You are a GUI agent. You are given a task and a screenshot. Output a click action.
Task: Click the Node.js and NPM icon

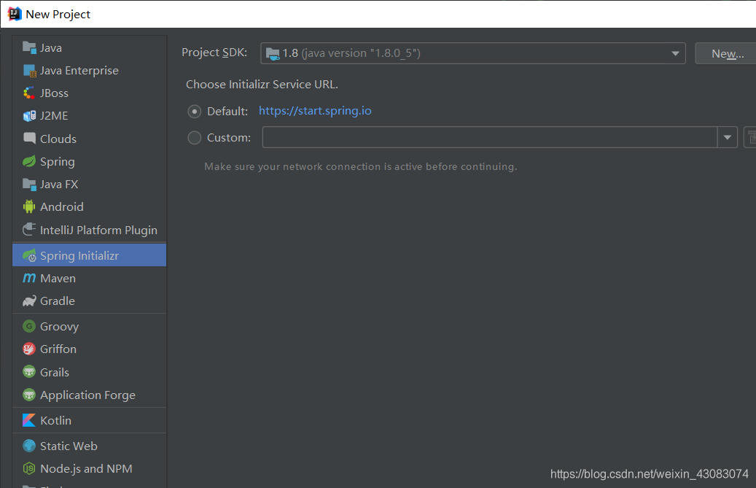29,468
